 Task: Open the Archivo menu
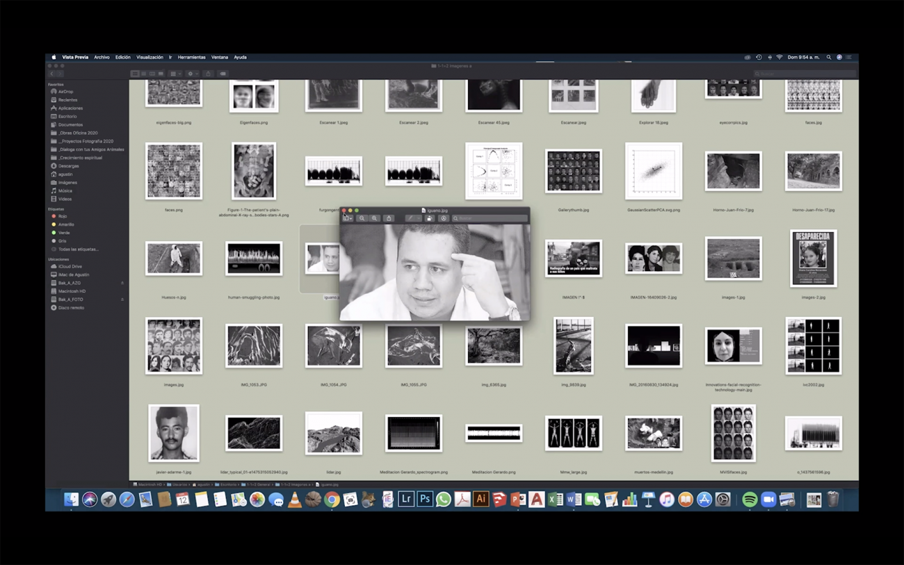coord(102,58)
